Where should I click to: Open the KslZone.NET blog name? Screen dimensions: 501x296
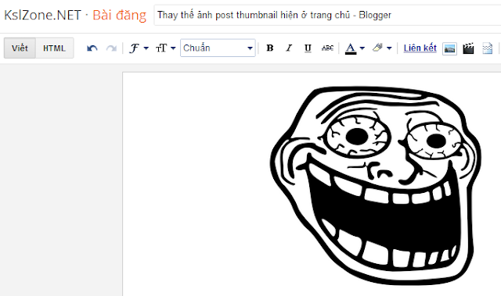[x=42, y=16]
